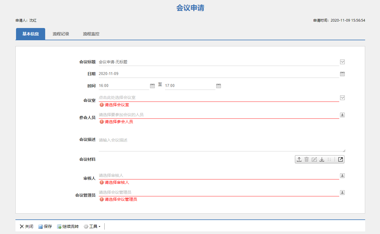Expand the 工具 dropdown menu

tap(92, 226)
